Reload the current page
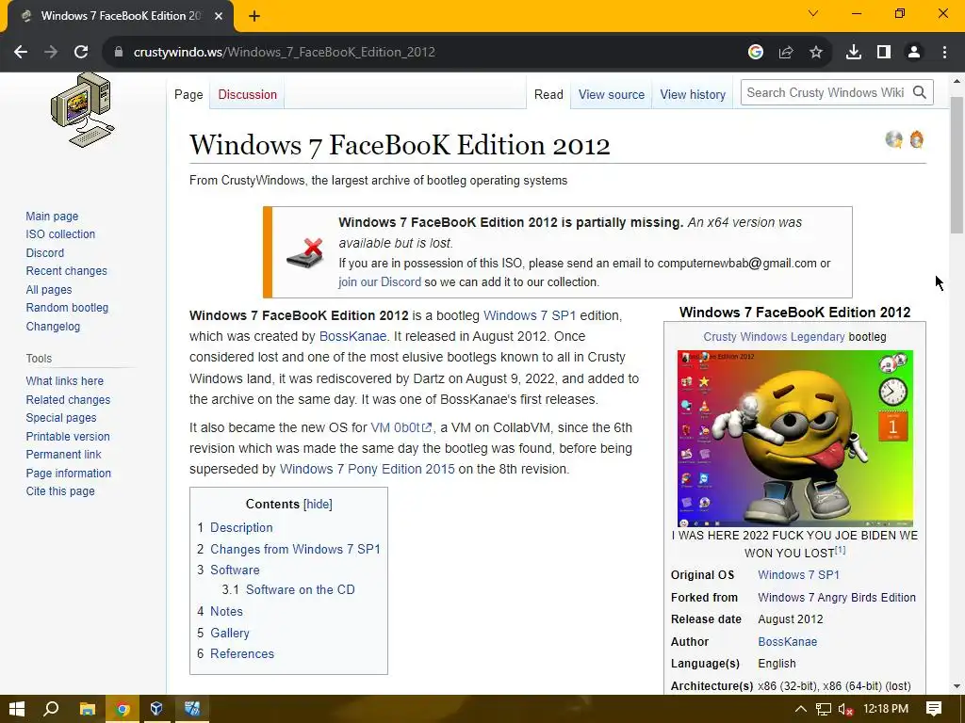This screenshot has height=723, width=965. click(x=81, y=53)
